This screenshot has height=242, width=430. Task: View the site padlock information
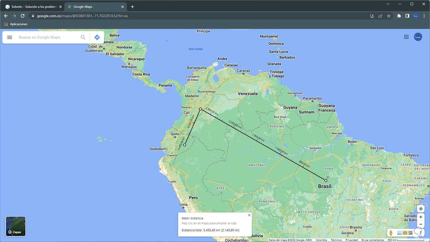click(x=33, y=16)
